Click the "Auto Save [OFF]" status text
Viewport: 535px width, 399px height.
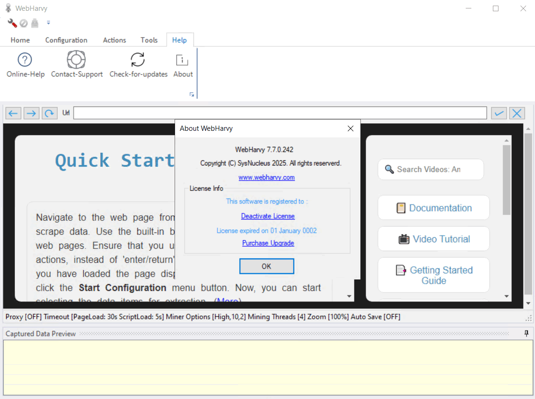[375, 317]
